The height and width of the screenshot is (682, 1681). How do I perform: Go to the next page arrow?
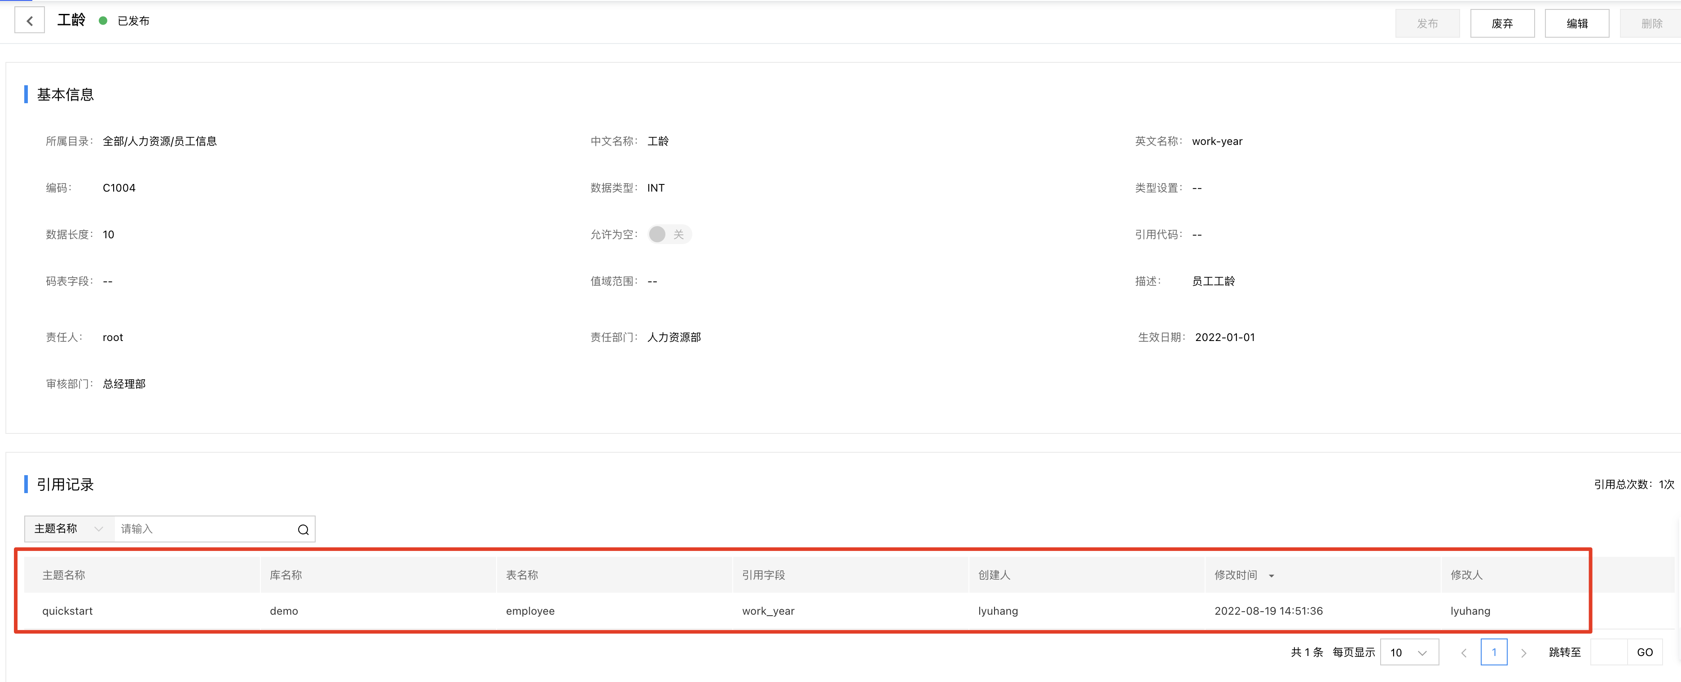point(1524,652)
